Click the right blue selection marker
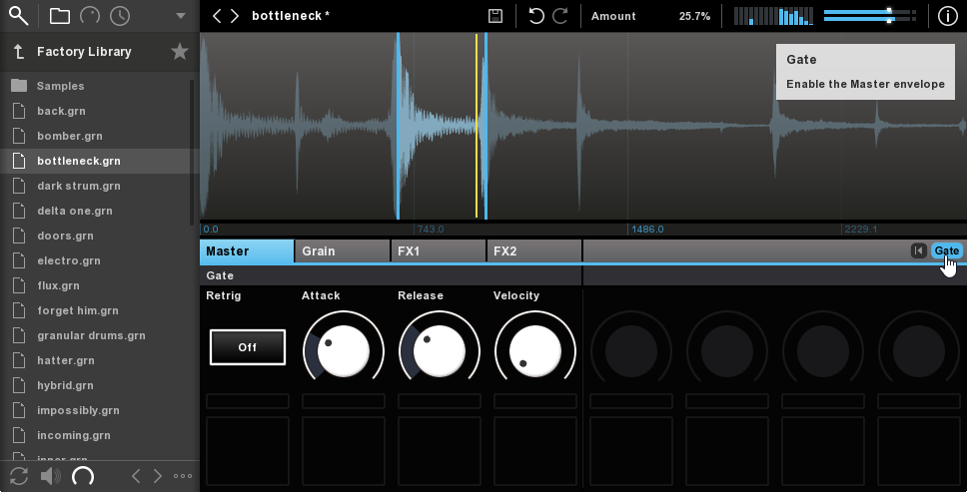This screenshot has height=492, width=967. click(x=485, y=126)
